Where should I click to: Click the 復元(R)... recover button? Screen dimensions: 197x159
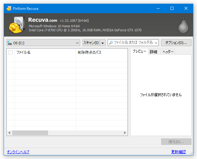[176, 142]
